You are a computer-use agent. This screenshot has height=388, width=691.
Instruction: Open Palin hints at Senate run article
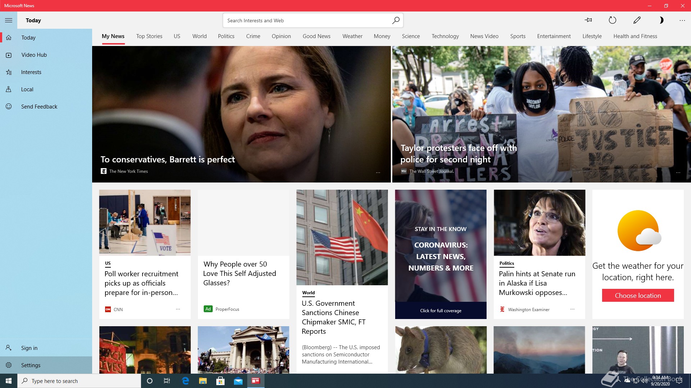537,283
